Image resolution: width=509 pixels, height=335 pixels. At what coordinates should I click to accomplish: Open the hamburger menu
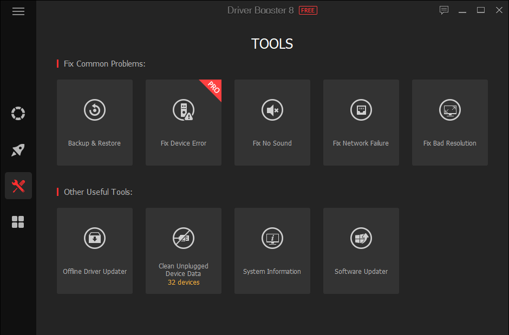18,11
